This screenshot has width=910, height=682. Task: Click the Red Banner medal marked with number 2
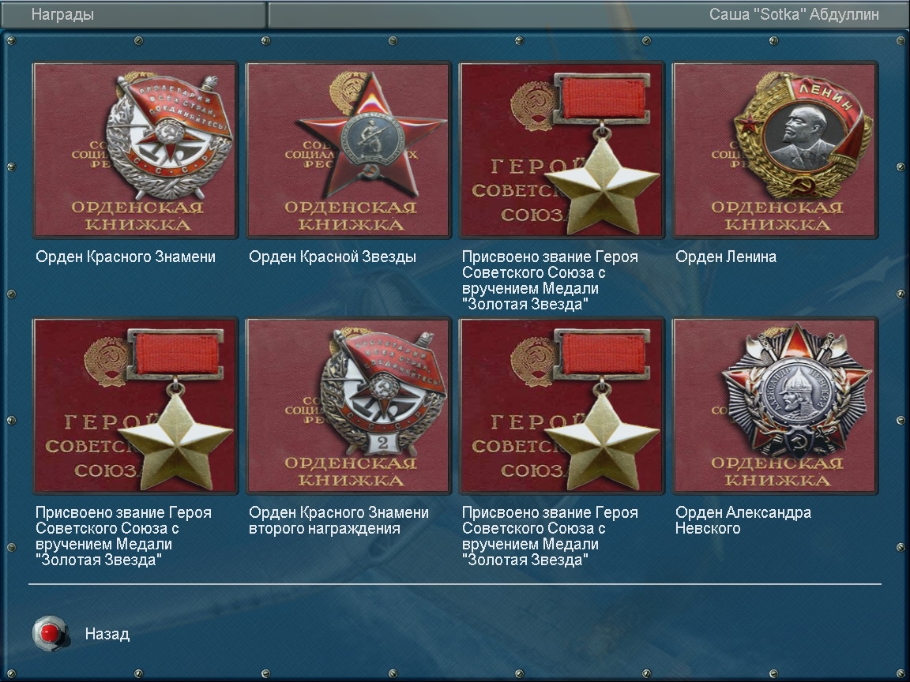coord(348,406)
